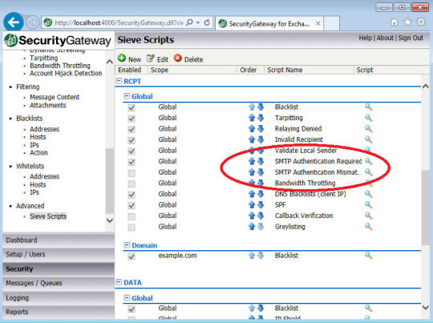The height and width of the screenshot is (323, 433).
Task: View the Tarpitting script via magnifier icon
Action: [368, 118]
